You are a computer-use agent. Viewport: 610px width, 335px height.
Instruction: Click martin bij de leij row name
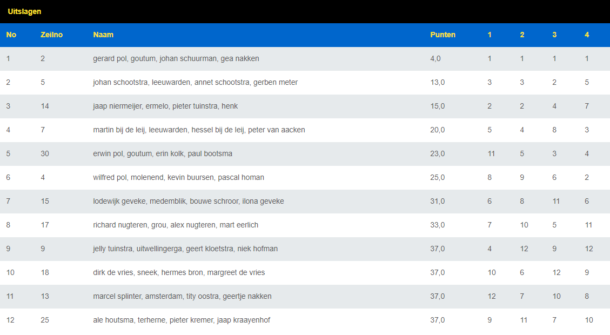click(199, 130)
